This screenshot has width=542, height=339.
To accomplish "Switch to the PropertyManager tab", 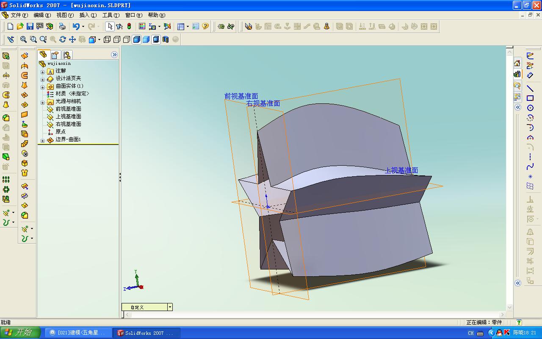I will click(55, 55).
